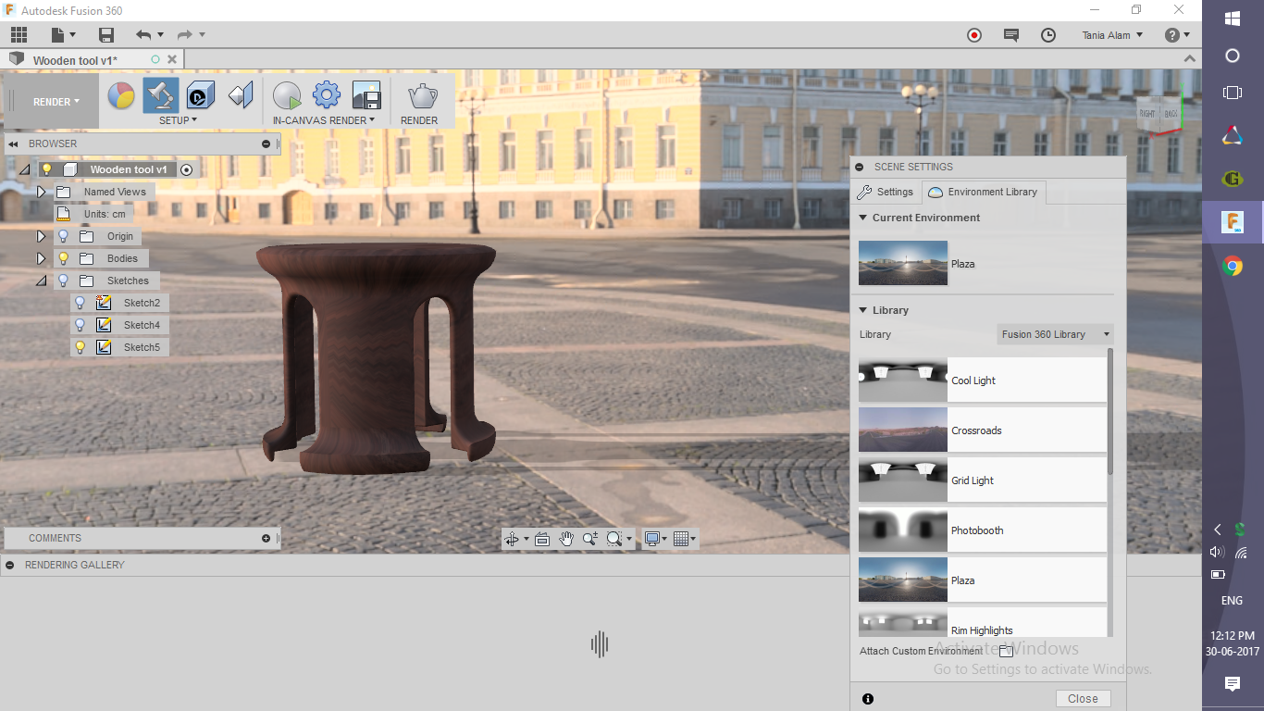Image resolution: width=1264 pixels, height=711 pixels.
Task: Open the File menu icon
Action: (58, 35)
